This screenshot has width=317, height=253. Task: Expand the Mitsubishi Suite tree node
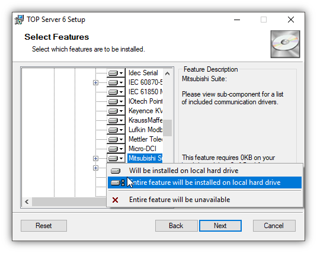coord(95,158)
